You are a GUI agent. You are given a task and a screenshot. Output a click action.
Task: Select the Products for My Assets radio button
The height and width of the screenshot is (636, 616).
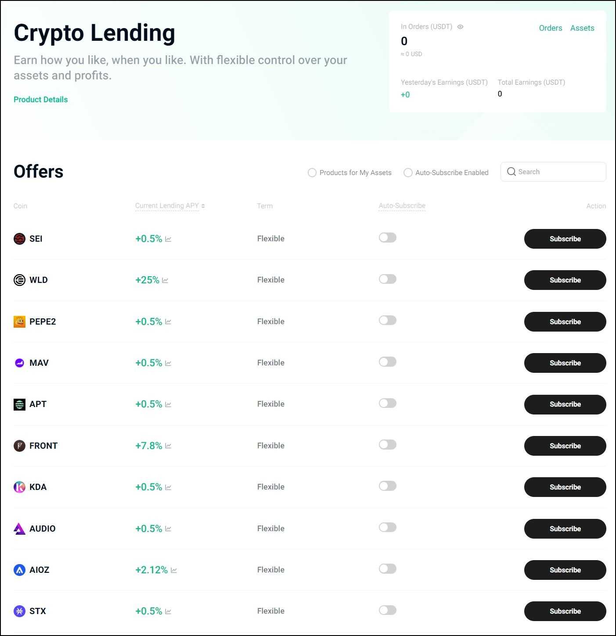point(312,172)
